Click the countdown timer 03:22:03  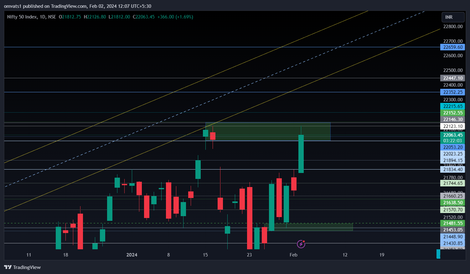coord(452,141)
